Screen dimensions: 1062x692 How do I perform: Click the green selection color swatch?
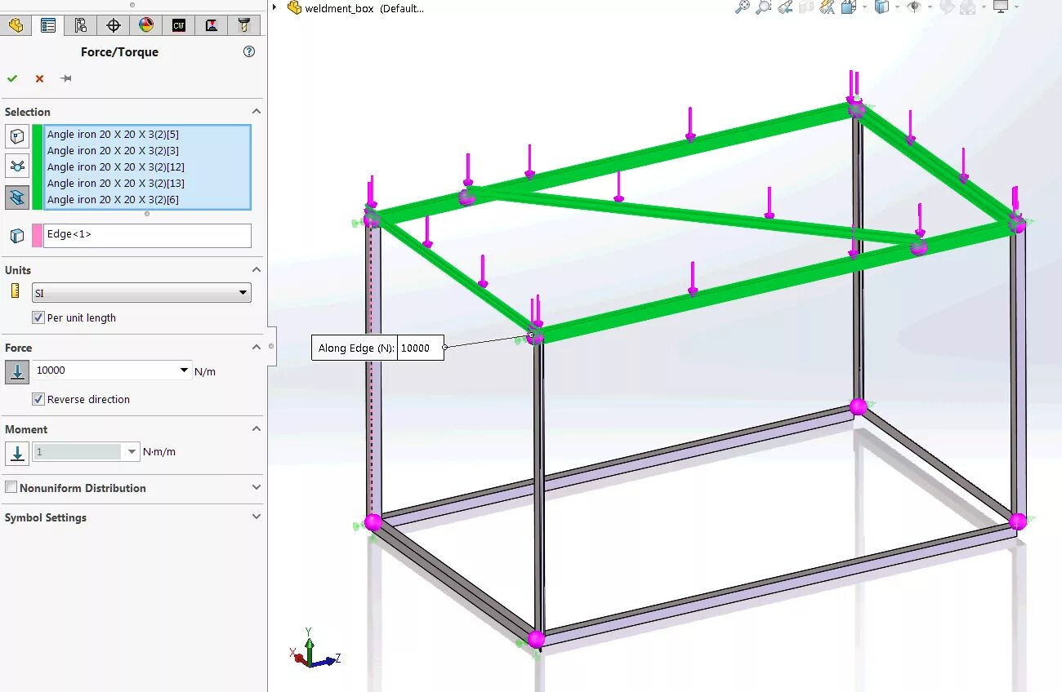pos(37,167)
